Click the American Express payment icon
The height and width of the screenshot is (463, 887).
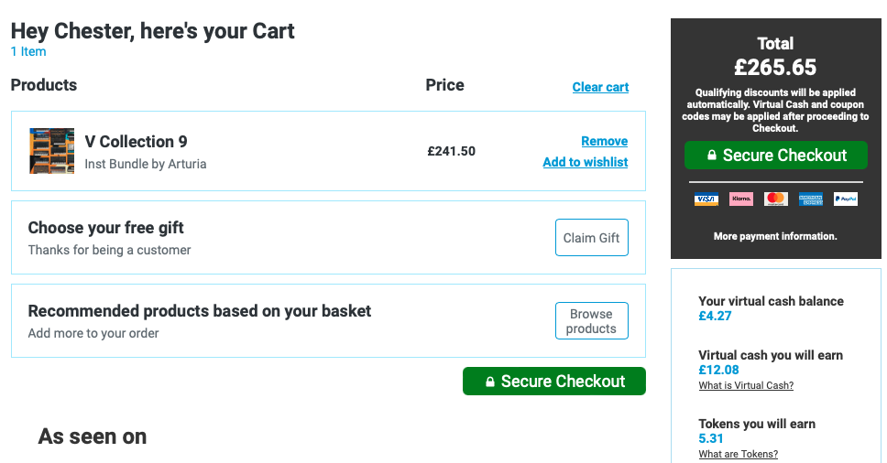tap(811, 199)
